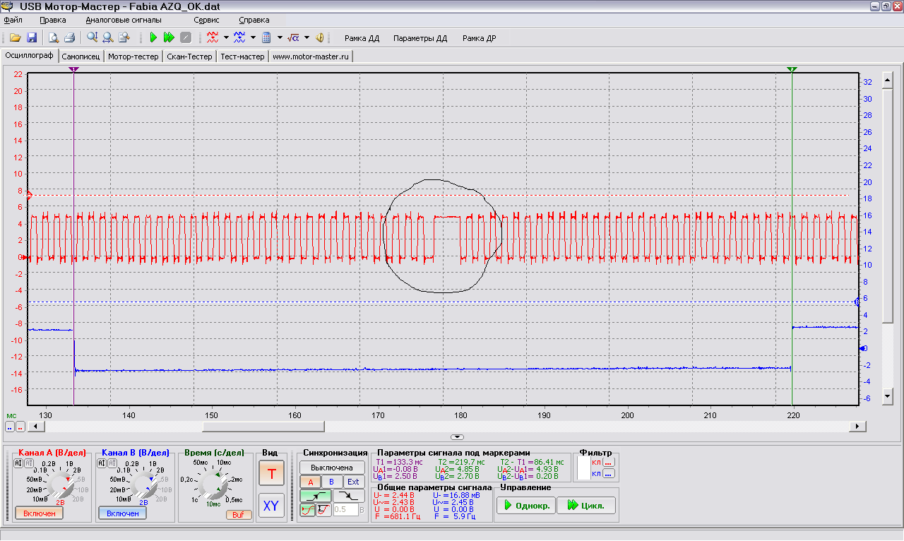The image size is (904, 541).
Task: Open print preview from the toolbar
Action: [54, 38]
